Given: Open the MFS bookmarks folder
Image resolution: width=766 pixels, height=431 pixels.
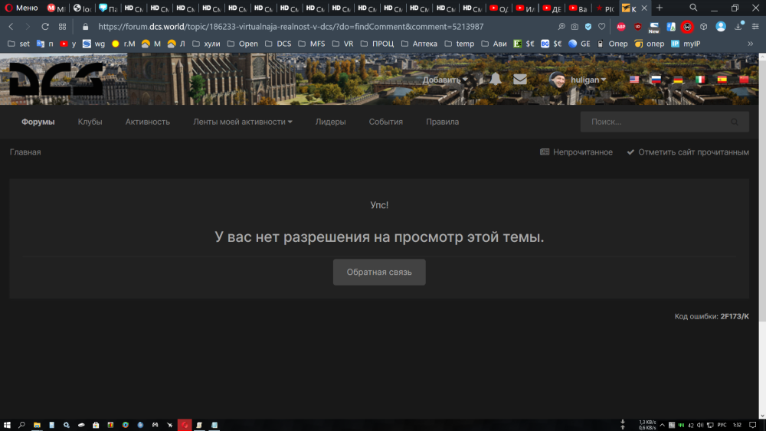Looking at the screenshot, I should [311, 44].
